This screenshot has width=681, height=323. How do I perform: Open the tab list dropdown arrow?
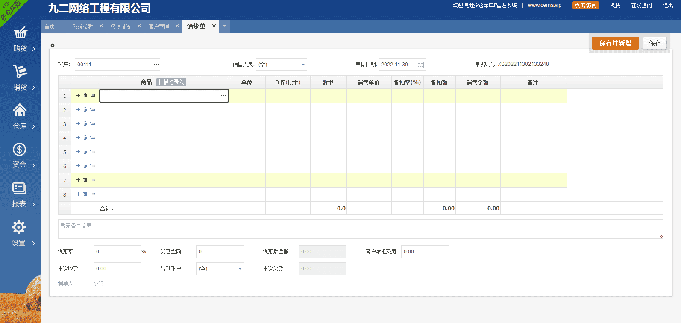tap(224, 26)
